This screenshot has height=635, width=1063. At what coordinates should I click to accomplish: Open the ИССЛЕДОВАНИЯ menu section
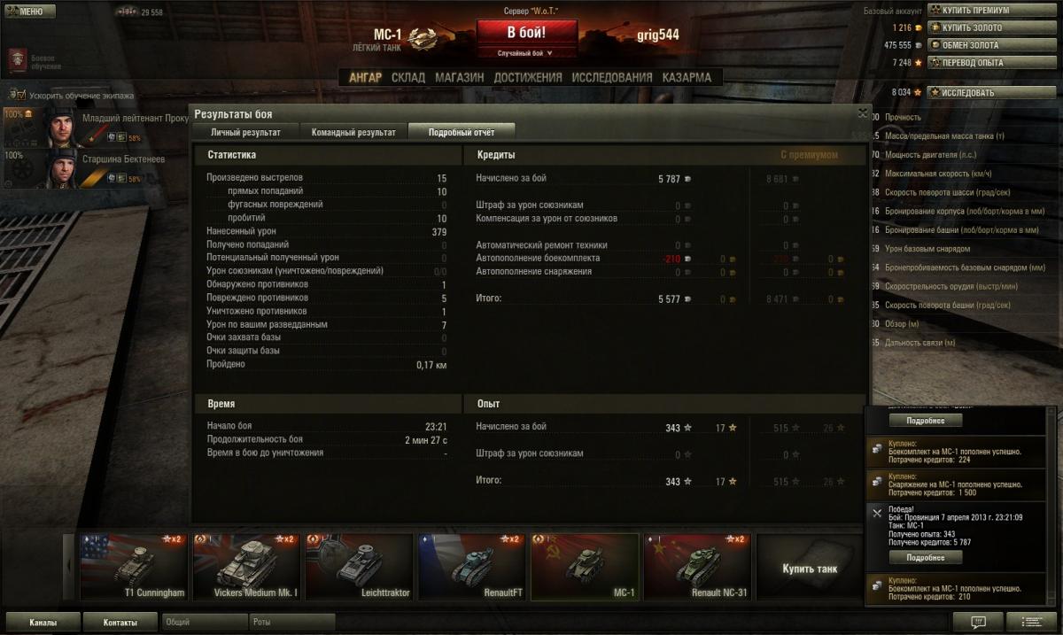click(612, 77)
